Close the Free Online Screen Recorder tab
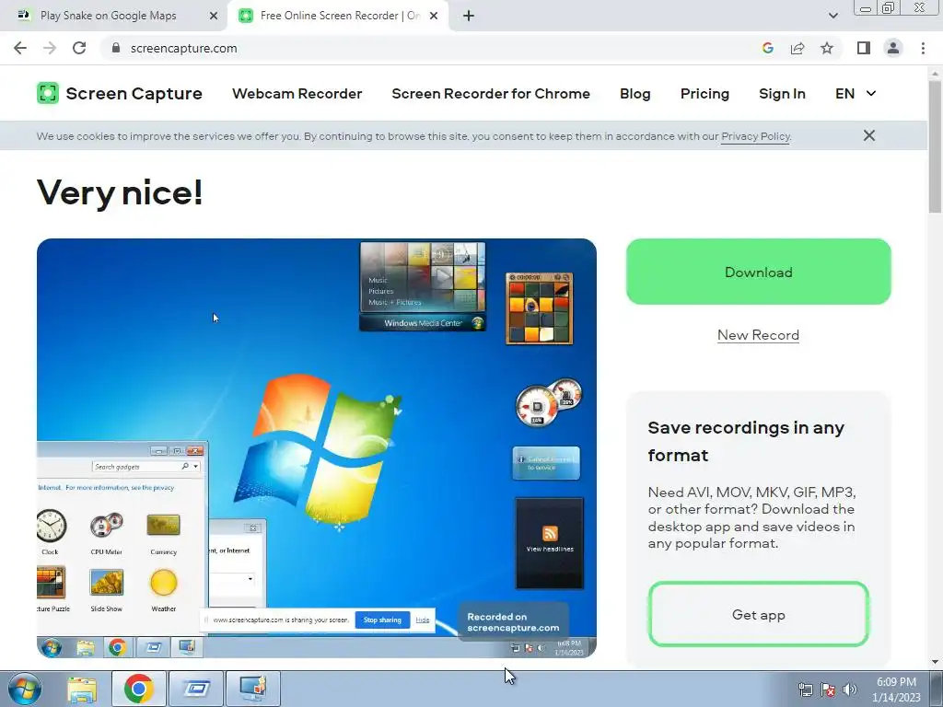 [x=434, y=16]
